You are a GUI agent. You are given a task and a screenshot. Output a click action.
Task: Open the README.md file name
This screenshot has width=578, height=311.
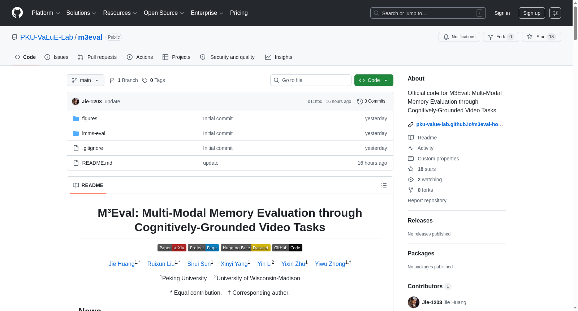tap(97, 163)
